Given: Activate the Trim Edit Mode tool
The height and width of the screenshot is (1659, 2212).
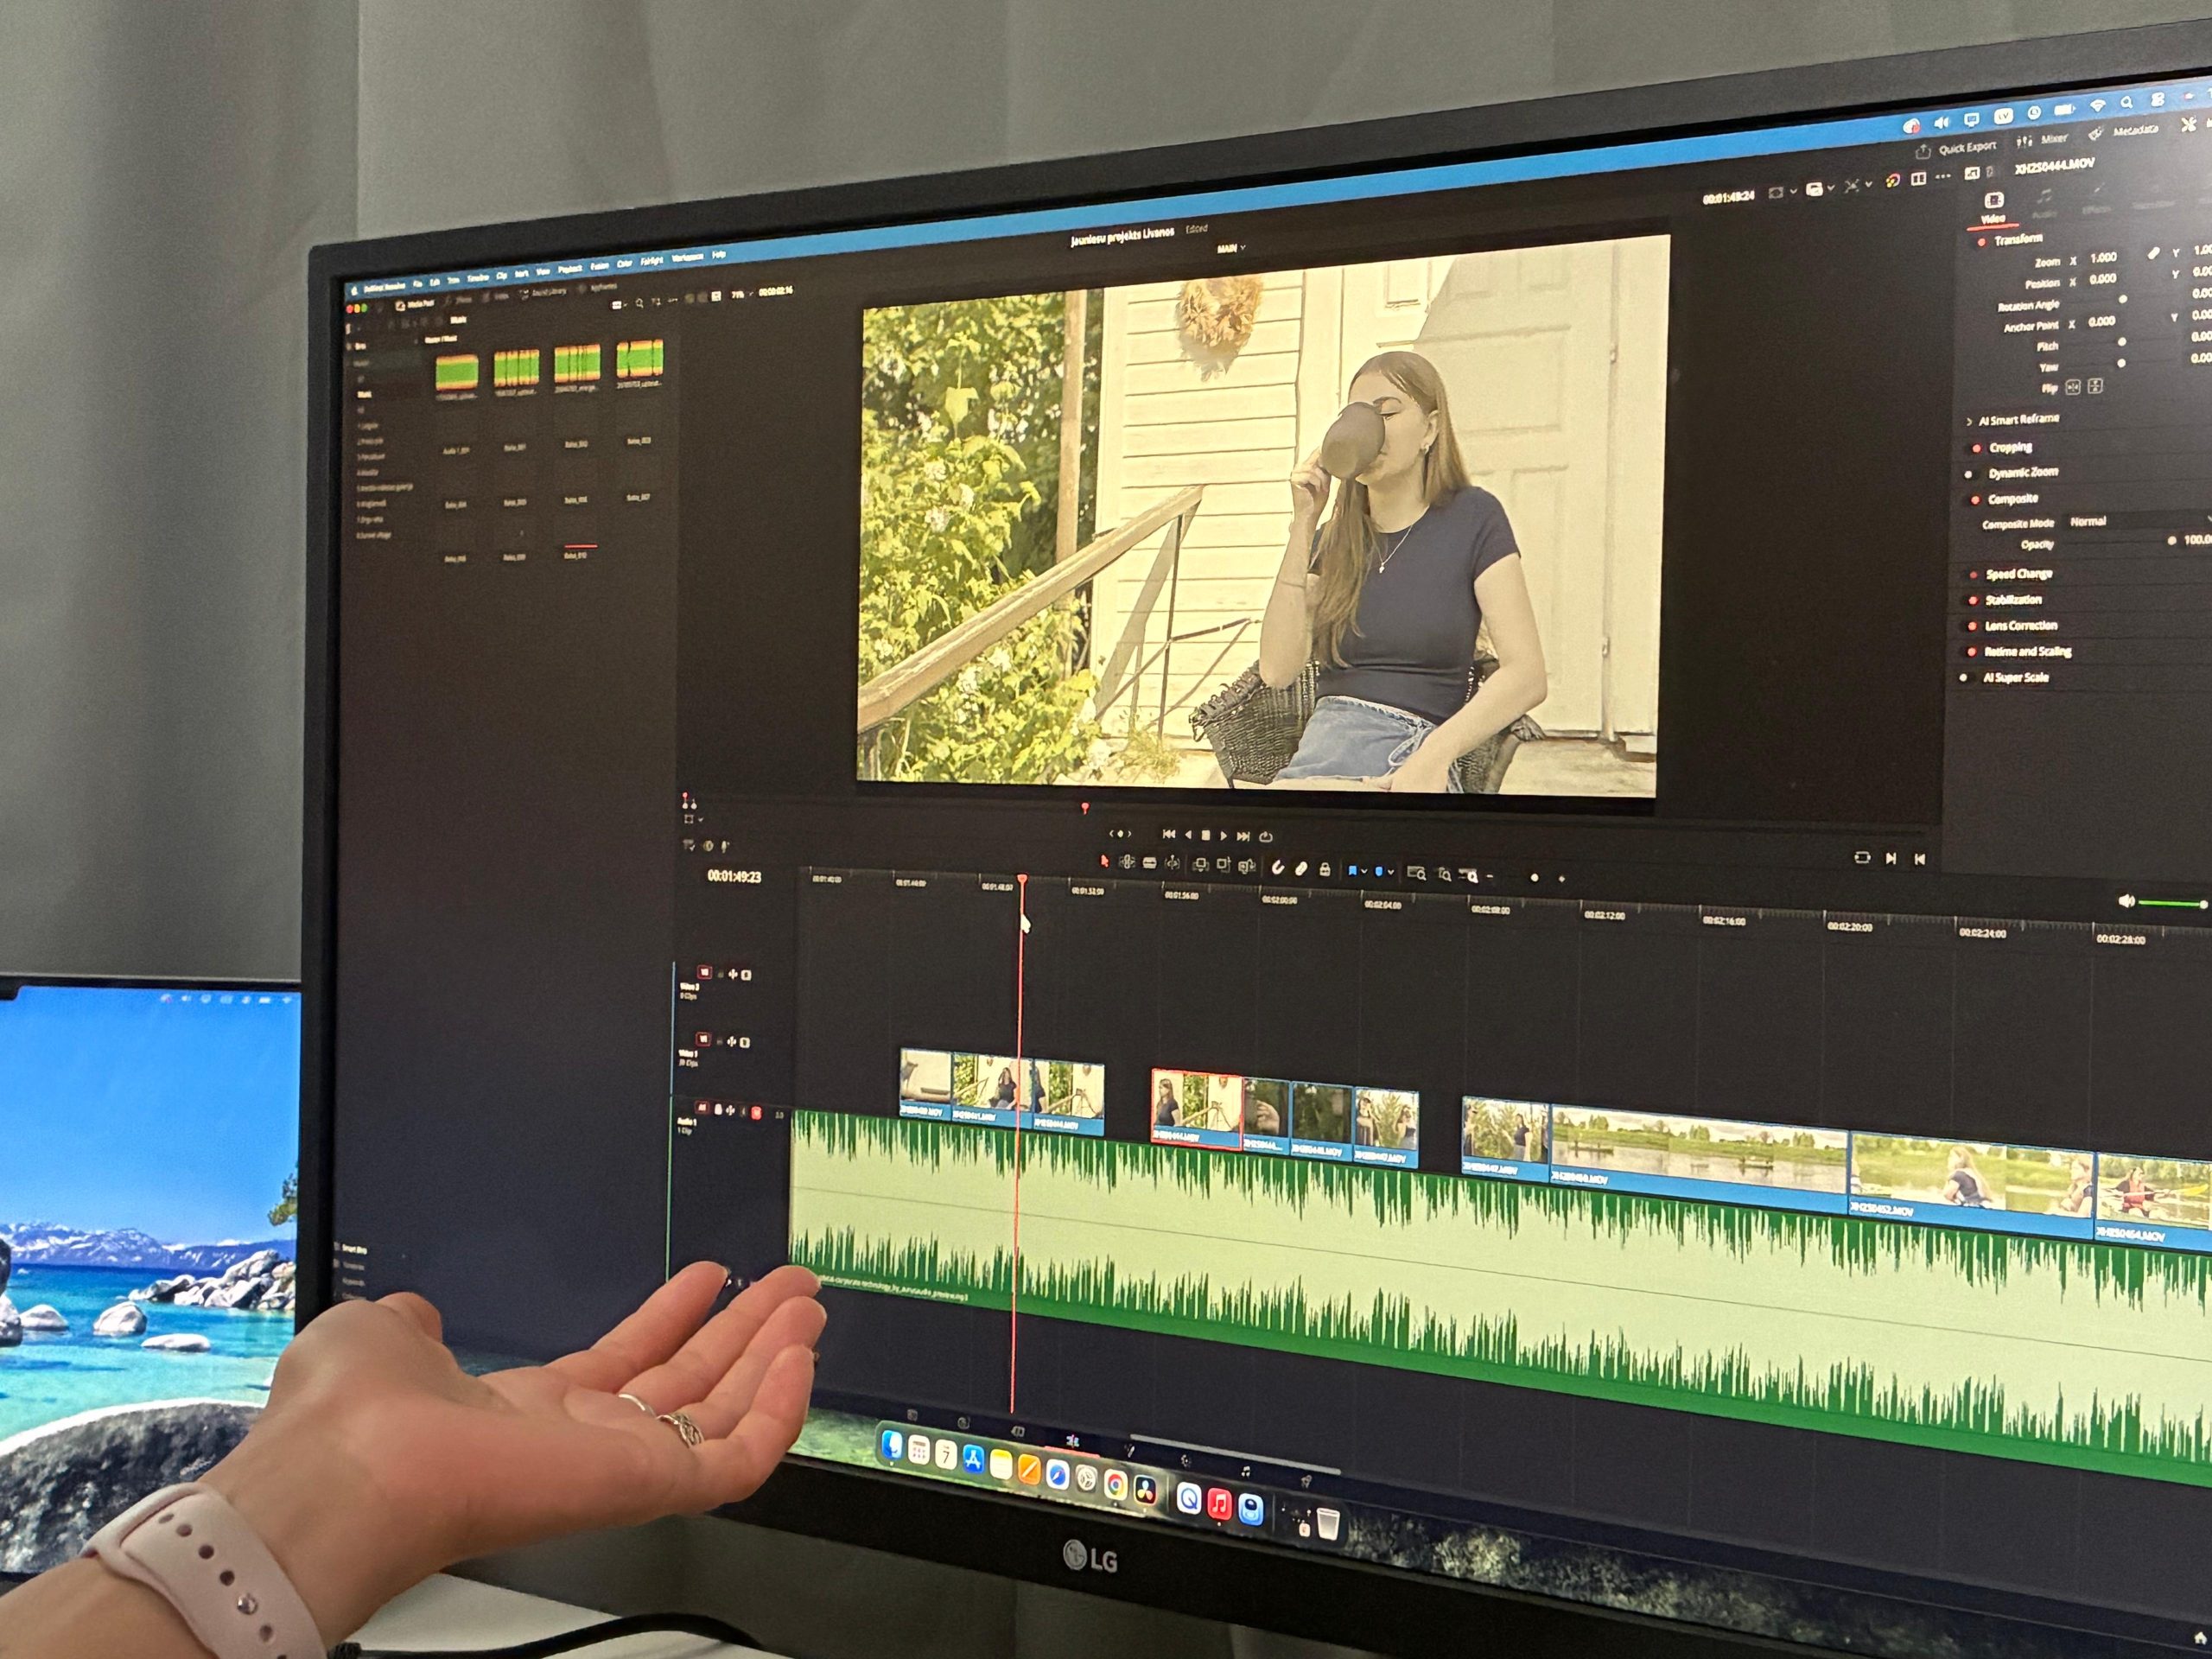Looking at the screenshot, I should point(1127,862).
